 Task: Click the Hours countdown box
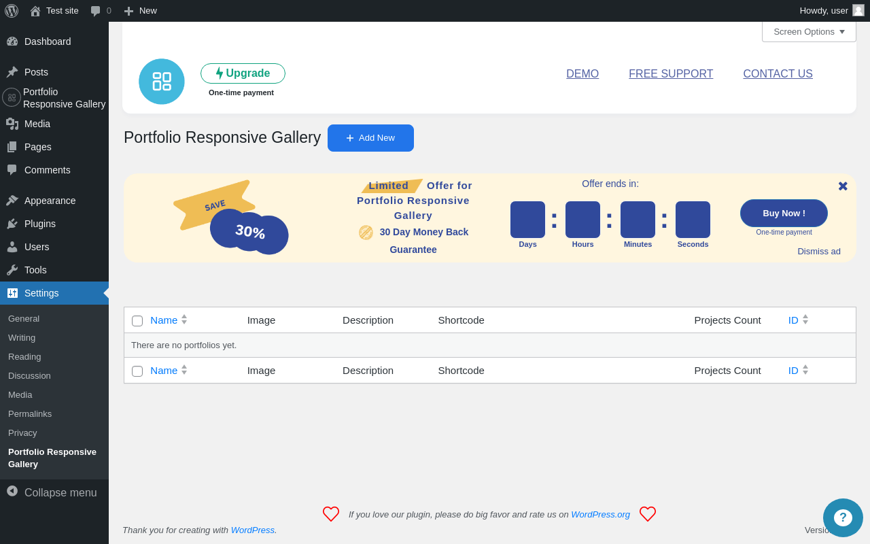pos(582,220)
